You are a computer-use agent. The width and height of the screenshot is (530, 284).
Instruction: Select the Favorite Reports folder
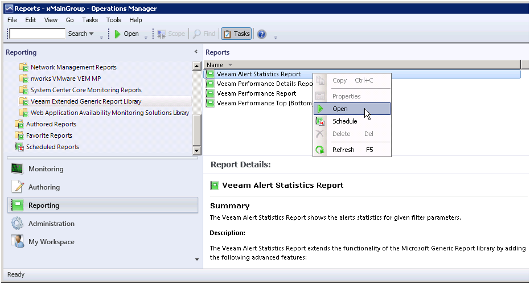[x=49, y=135]
